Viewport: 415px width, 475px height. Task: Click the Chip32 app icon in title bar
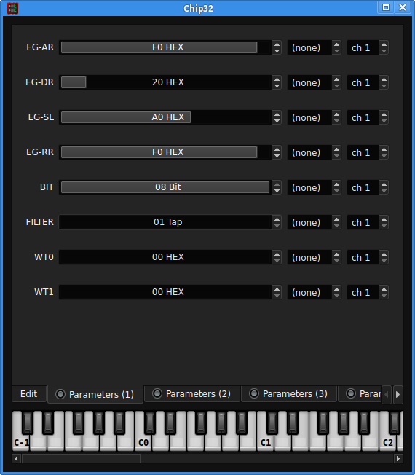12,8
